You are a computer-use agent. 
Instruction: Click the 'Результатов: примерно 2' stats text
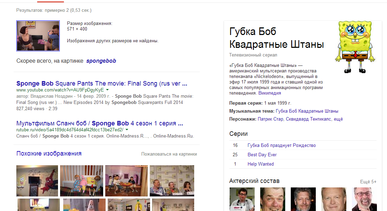(x=54, y=10)
